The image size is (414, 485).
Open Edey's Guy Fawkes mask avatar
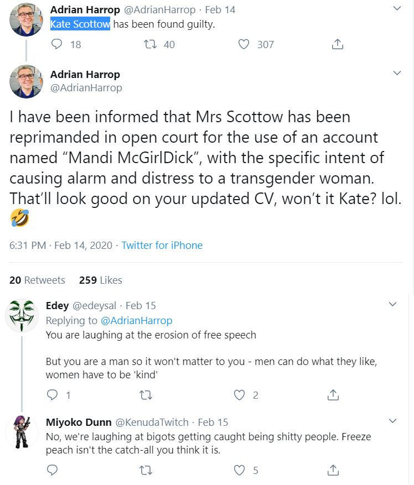[x=22, y=315]
